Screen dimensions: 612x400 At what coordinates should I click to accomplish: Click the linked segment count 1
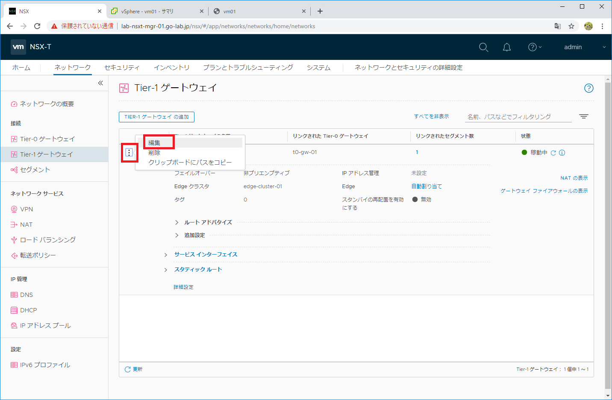(417, 152)
